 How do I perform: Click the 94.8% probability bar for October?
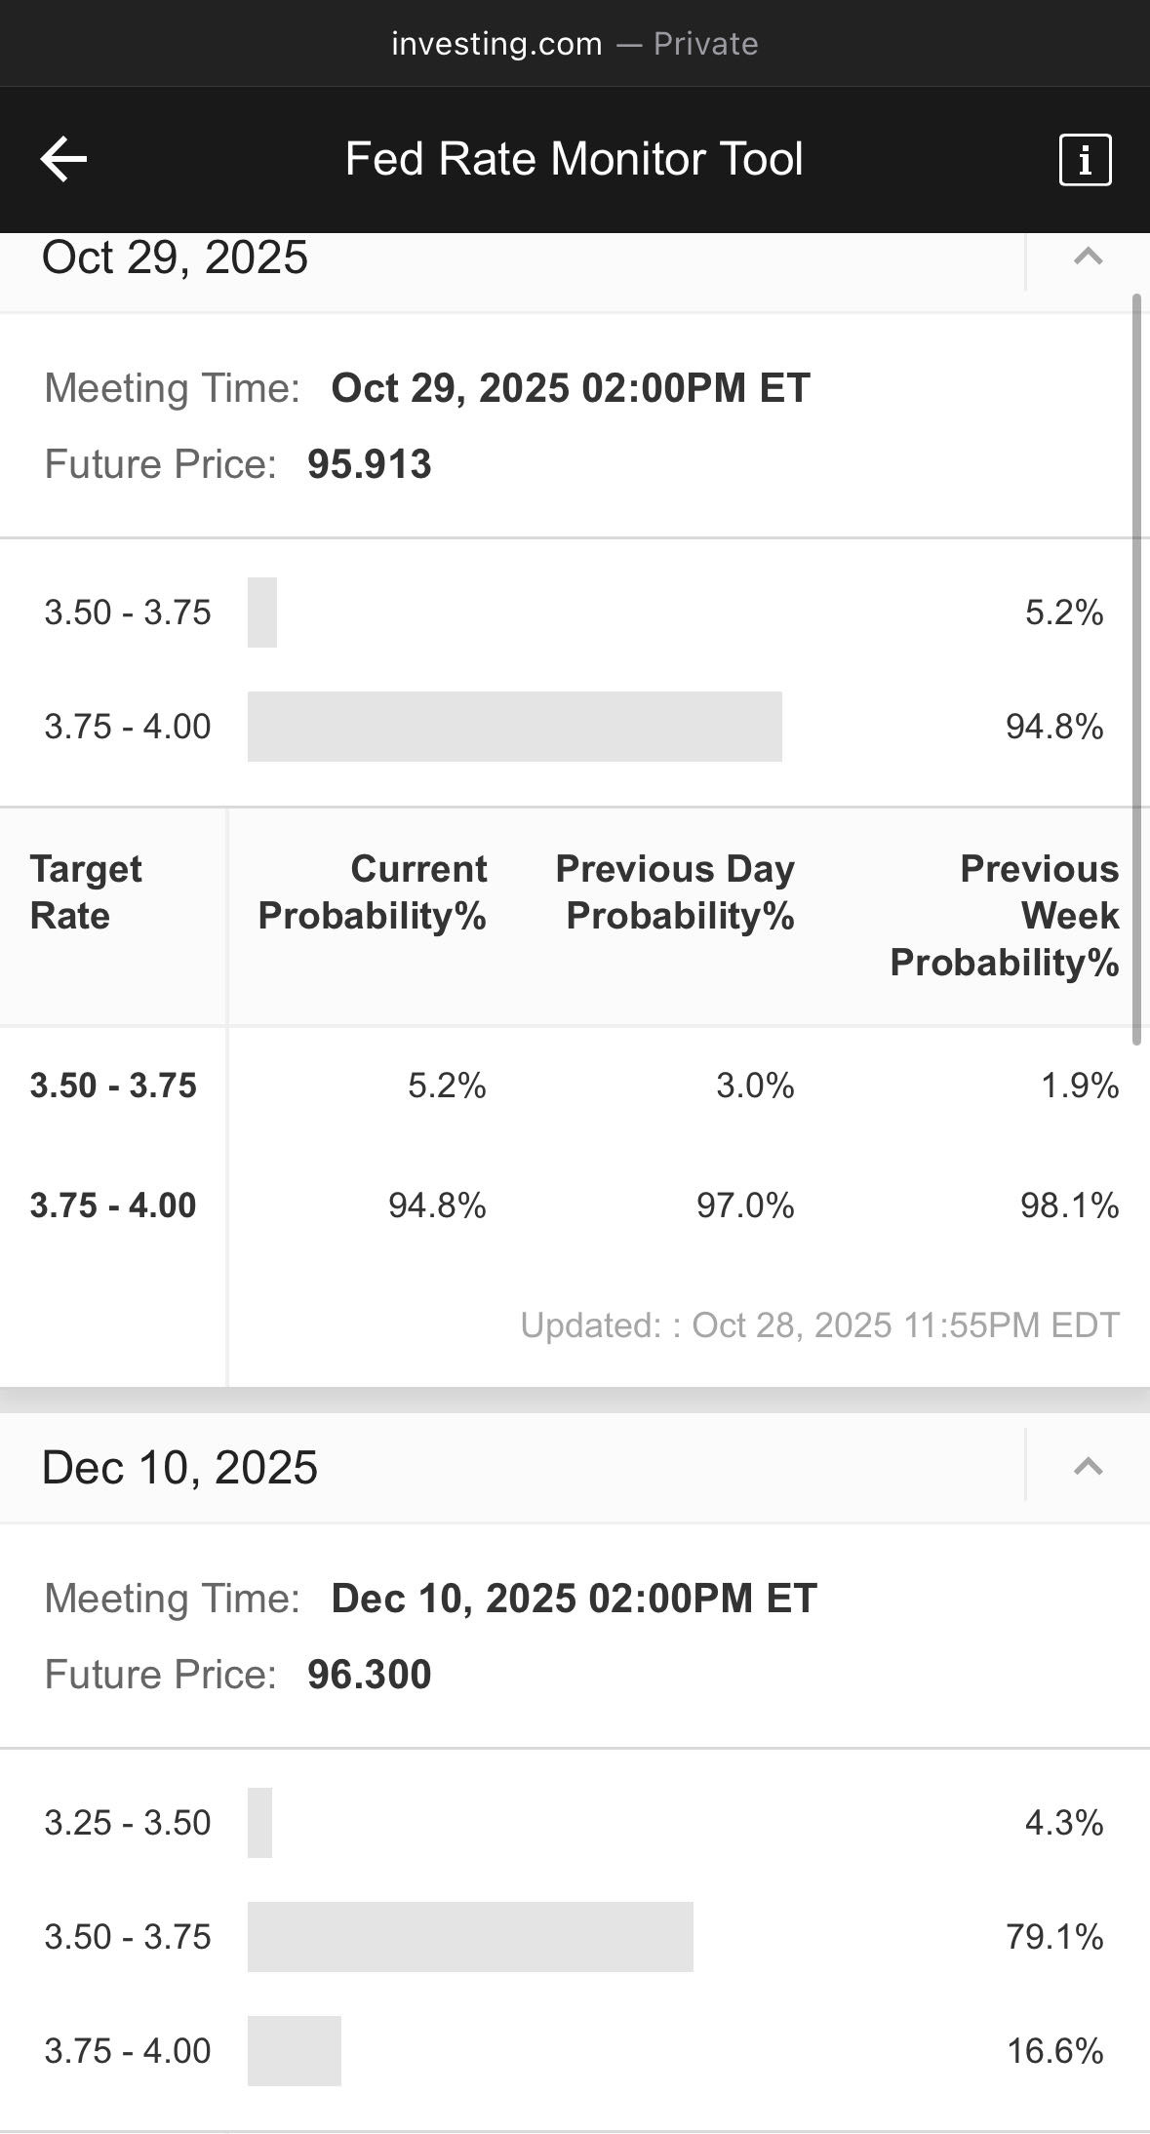point(514,727)
